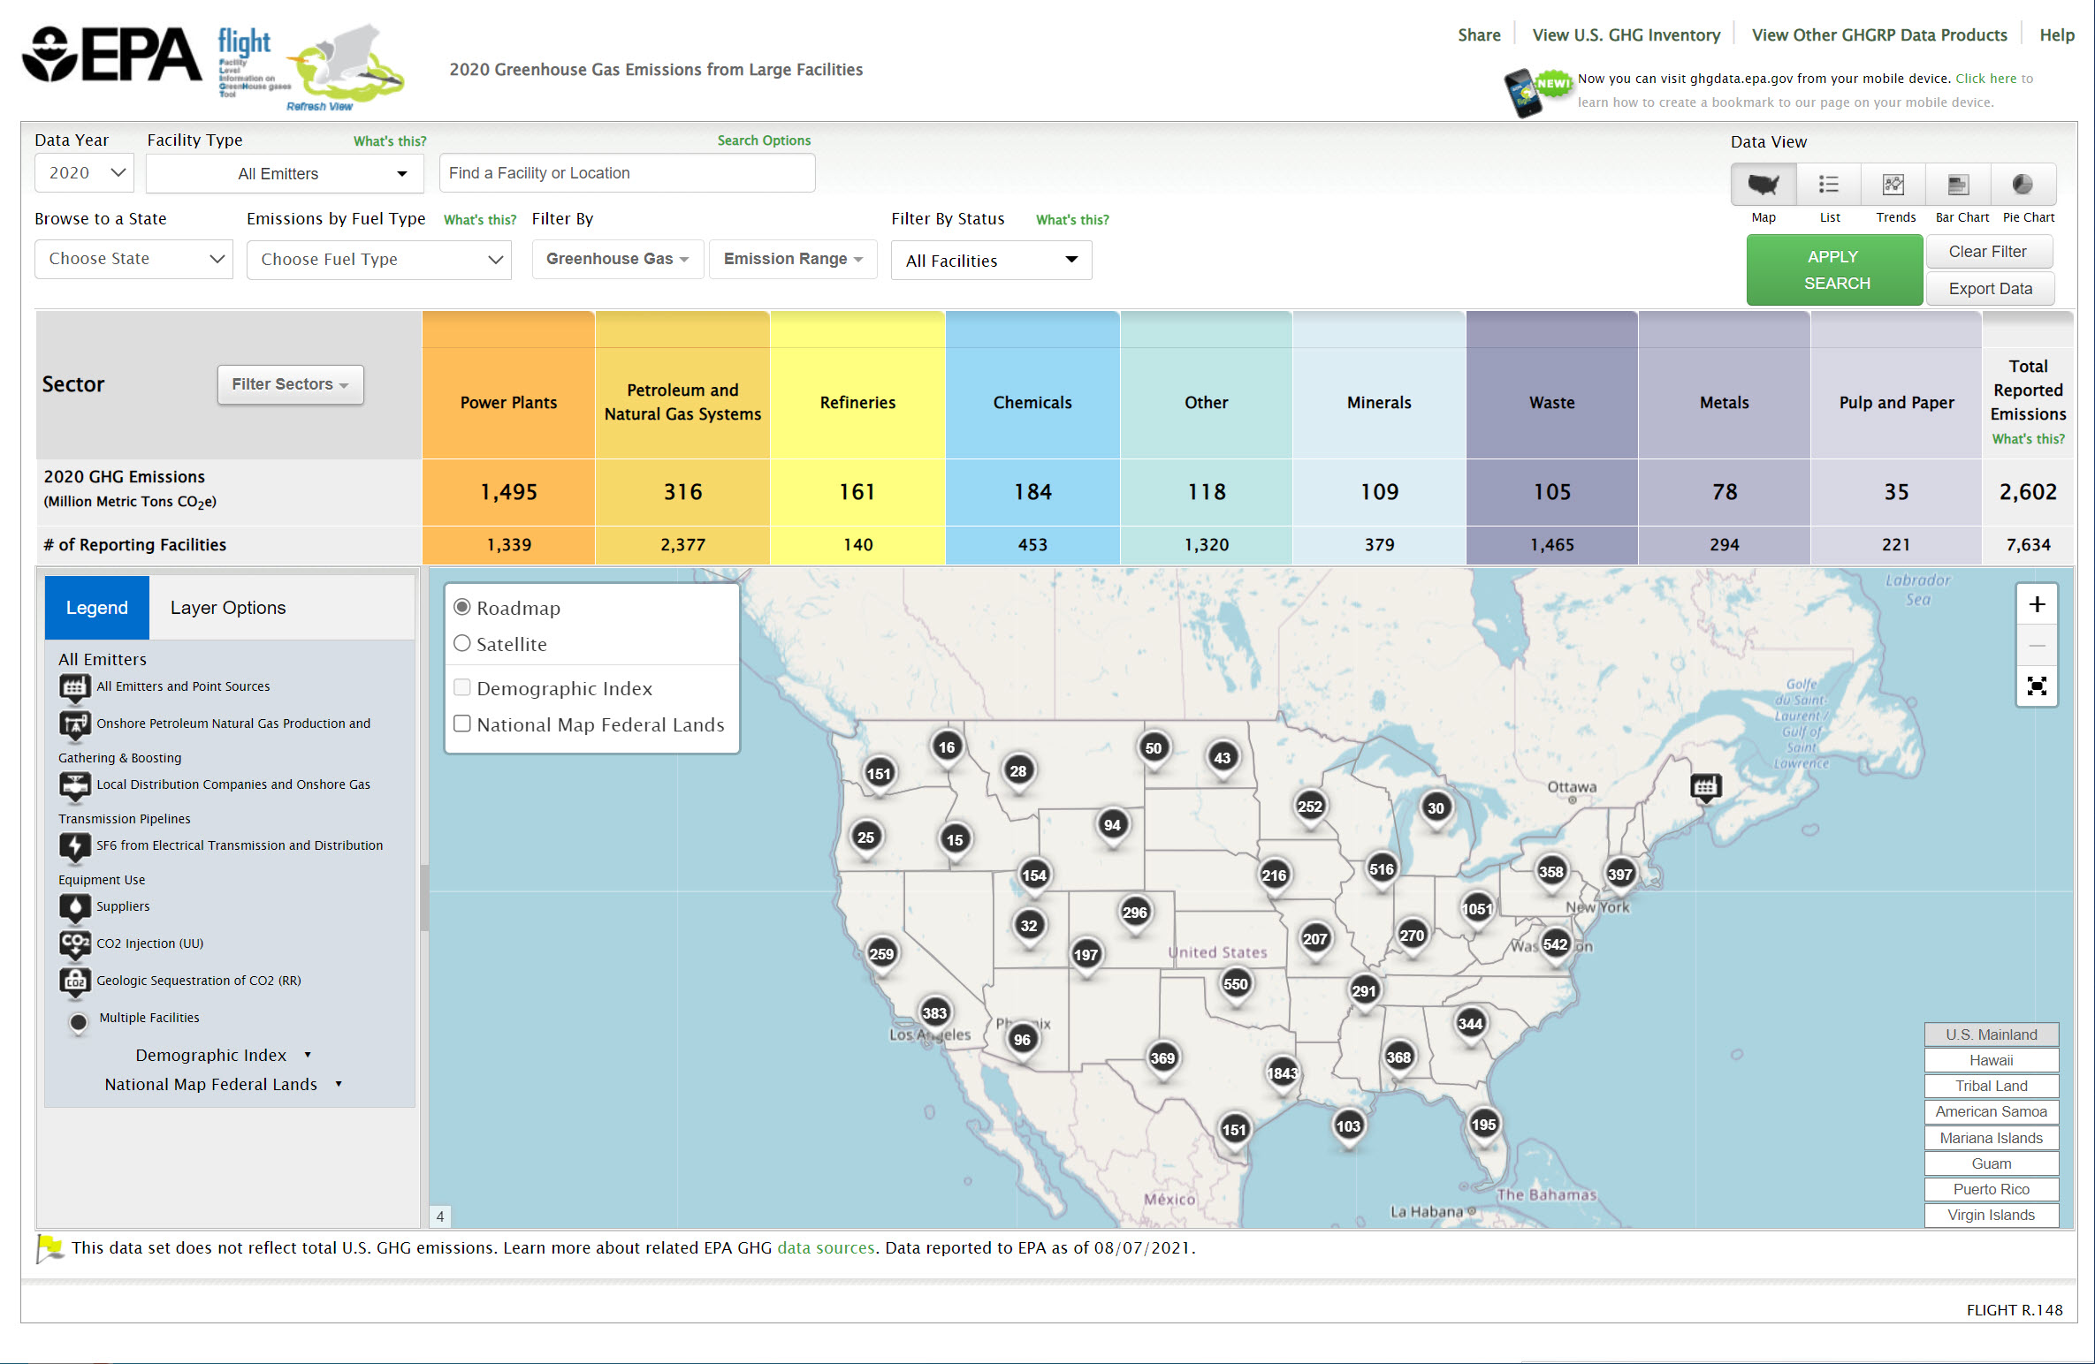The width and height of the screenshot is (2095, 1364).
Task: Click the 1843 facilities cluster marker
Action: 1282,1073
